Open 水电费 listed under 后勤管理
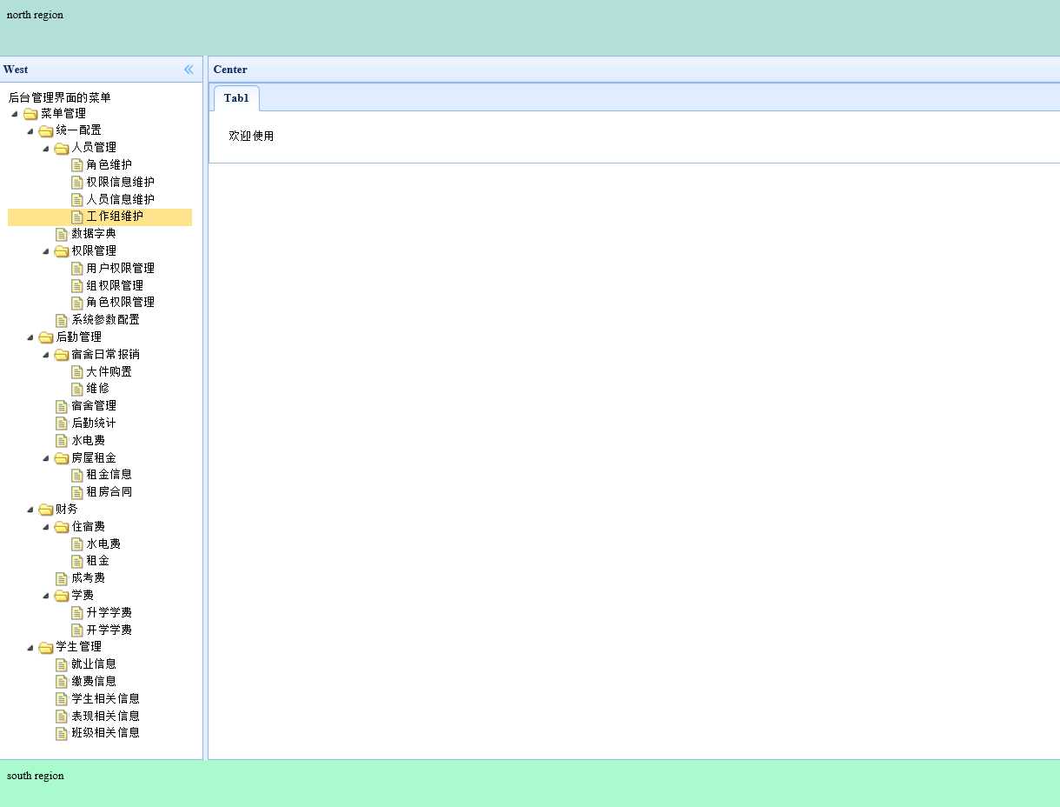This screenshot has height=807, width=1060. 88,441
